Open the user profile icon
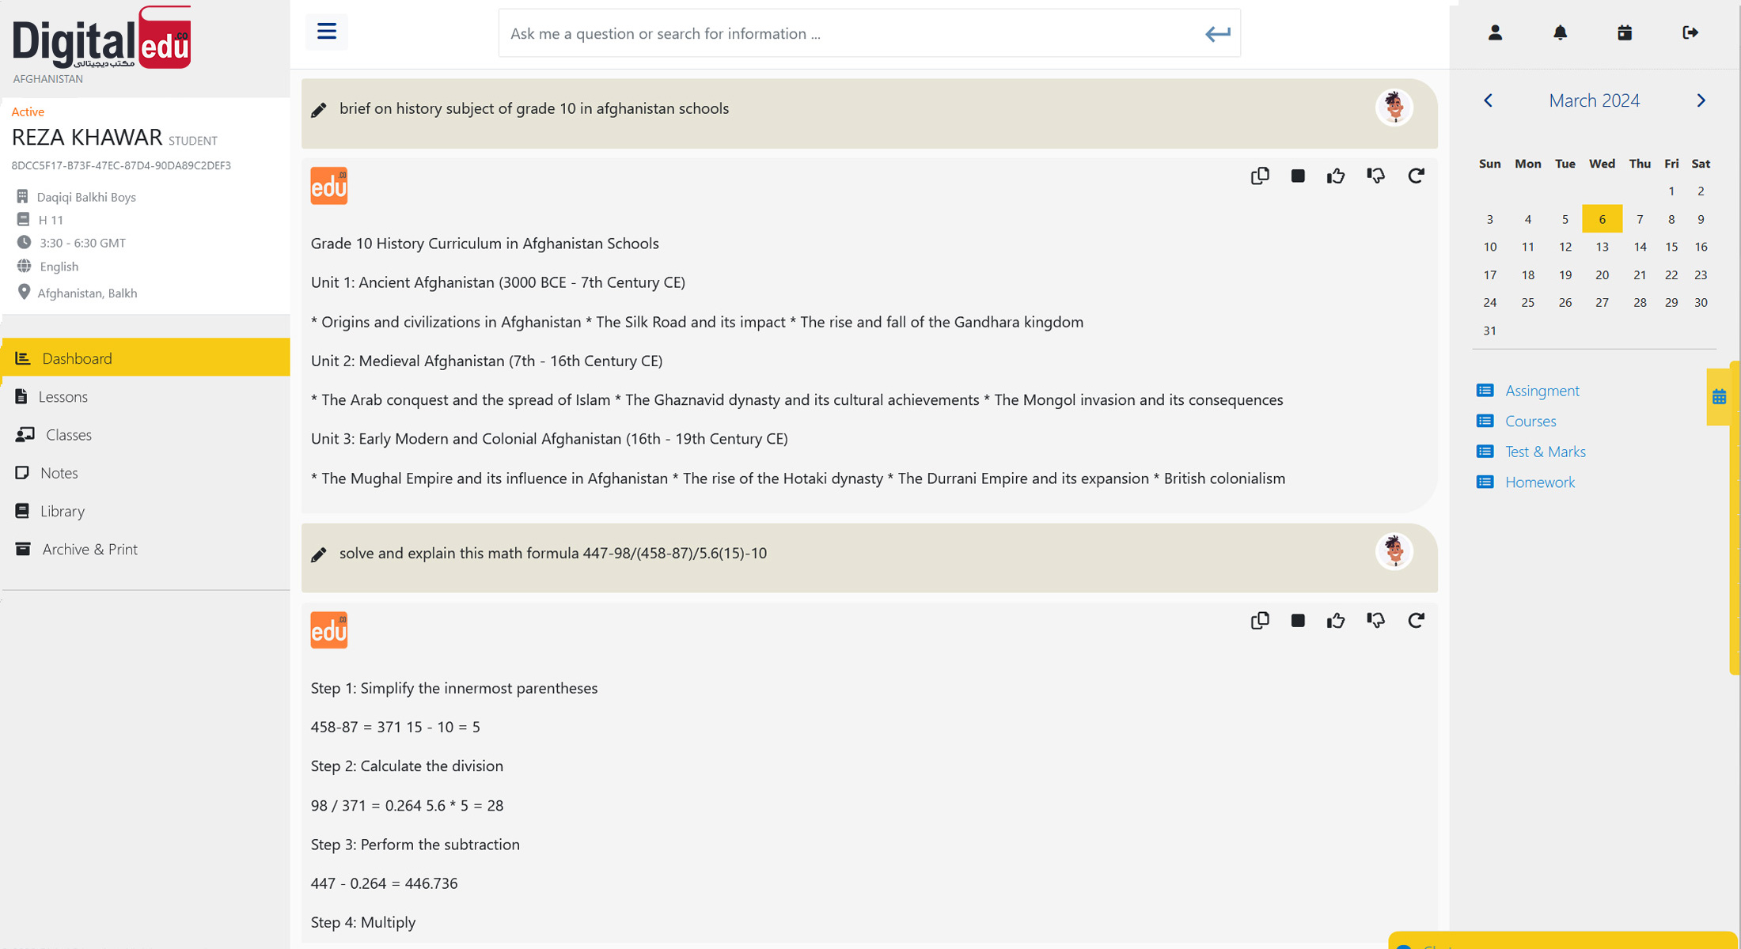The height and width of the screenshot is (949, 1741). click(x=1495, y=32)
